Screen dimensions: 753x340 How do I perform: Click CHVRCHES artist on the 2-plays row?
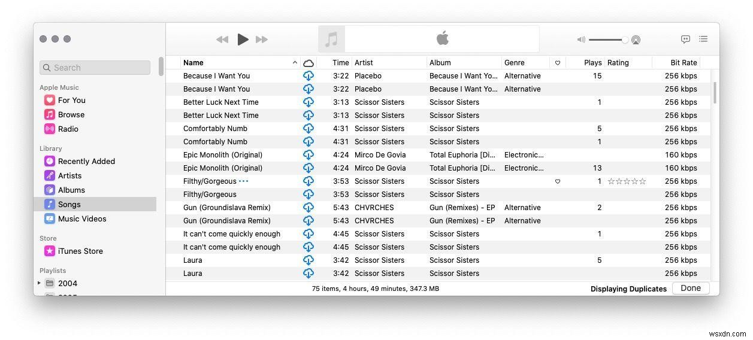[x=374, y=207]
